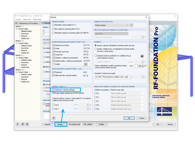Toggle Porušení únosnosti checkbox
195x146 pixels.
[x=53, y=51]
